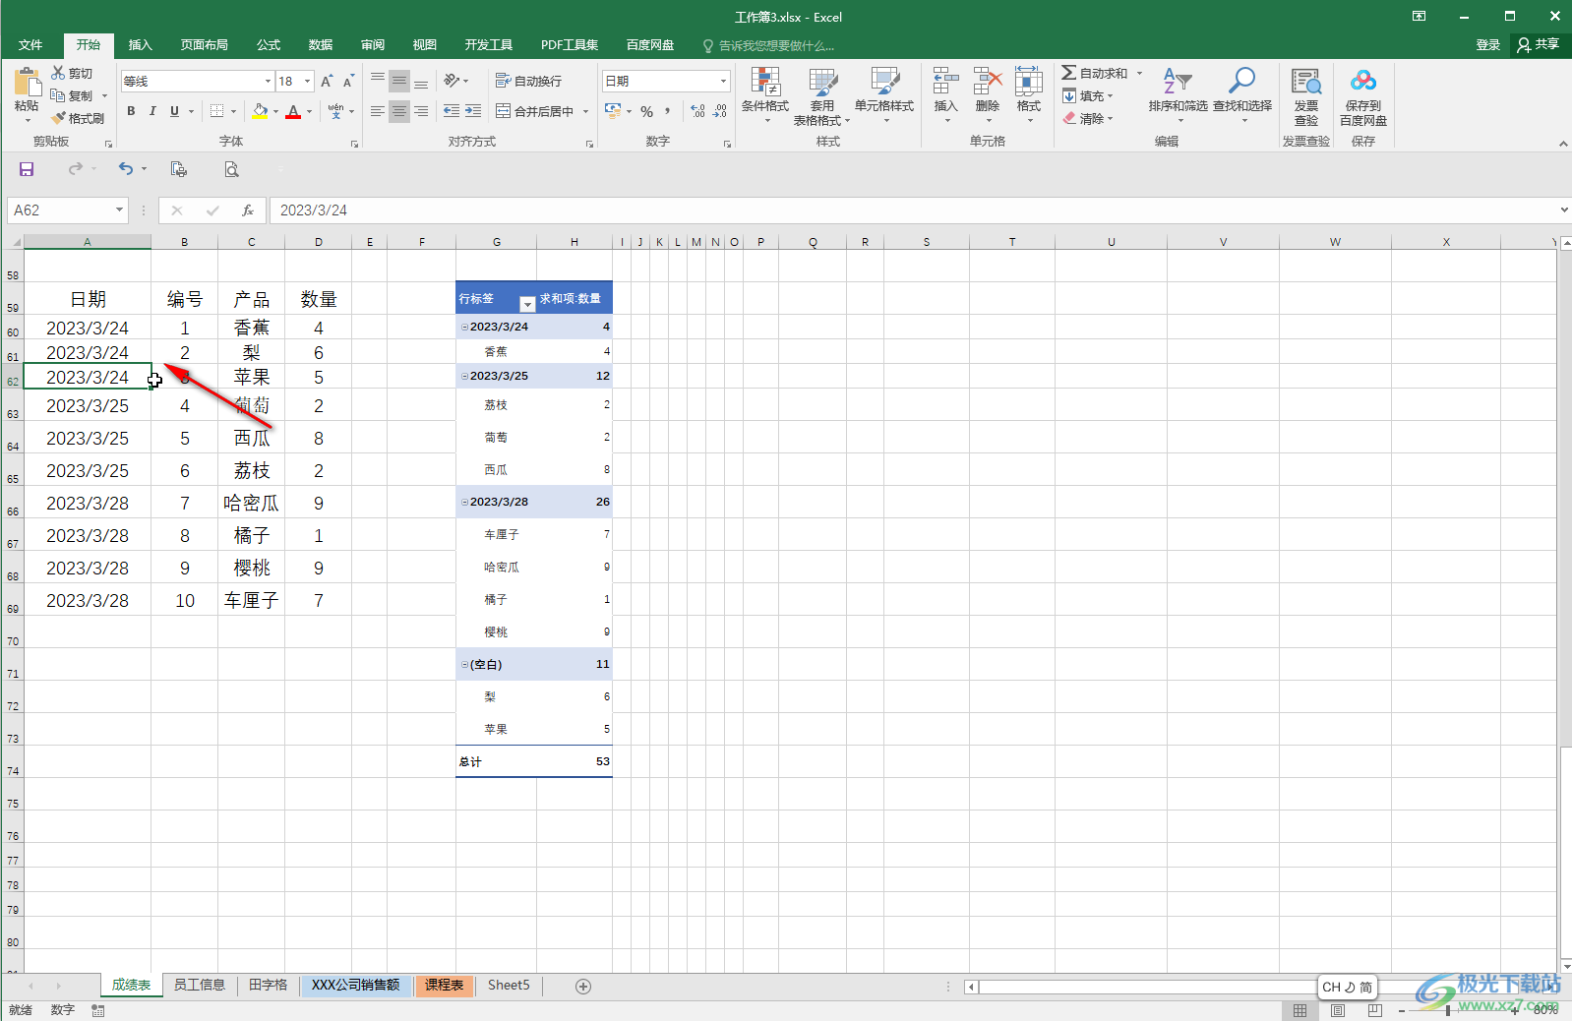Open the 数据 ribbon tab
The width and height of the screenshot is (1572, 1021).
[321, 45]
